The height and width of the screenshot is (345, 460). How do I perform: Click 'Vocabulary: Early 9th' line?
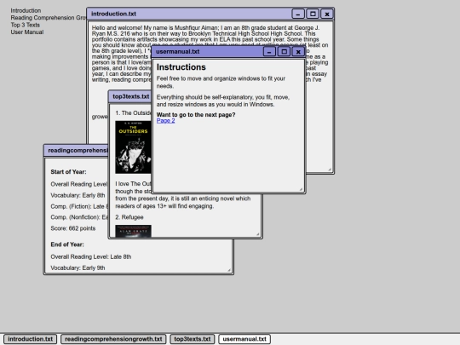point(78,267)
